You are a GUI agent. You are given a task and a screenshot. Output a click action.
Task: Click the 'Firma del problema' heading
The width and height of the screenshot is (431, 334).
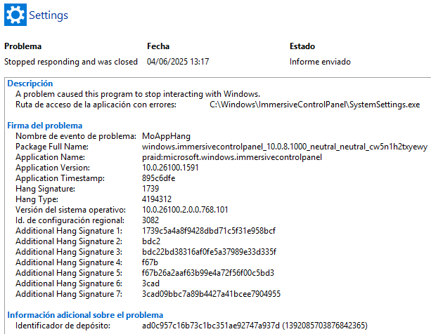(x=45, y=126)
